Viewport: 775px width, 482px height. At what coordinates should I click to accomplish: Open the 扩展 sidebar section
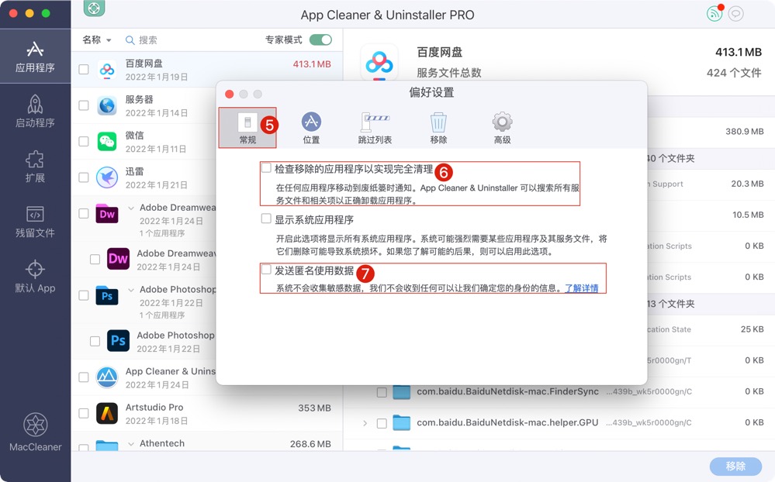click(x=35, y=167)
